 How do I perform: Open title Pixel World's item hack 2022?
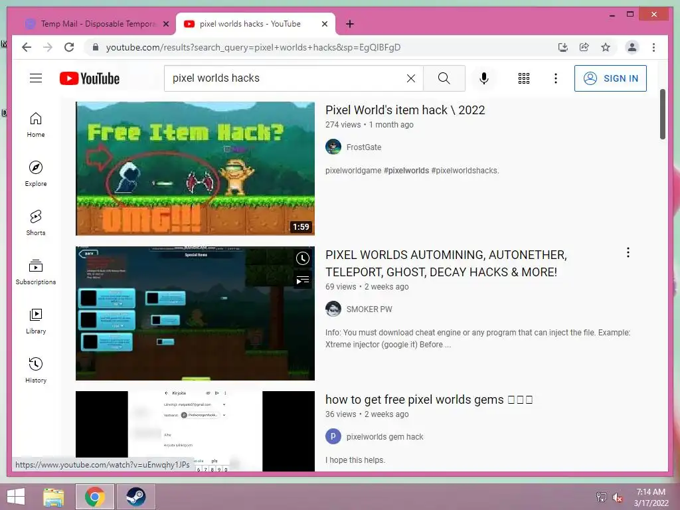pyautogui.click(x=405, y=110)
